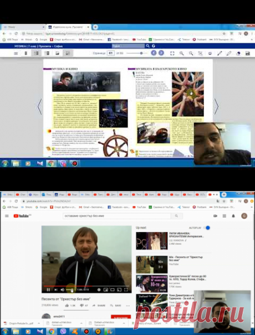Open Lili Ivanova suggested video thumbnail
This screenshot has width=255, height=335.
coord(152,240)
